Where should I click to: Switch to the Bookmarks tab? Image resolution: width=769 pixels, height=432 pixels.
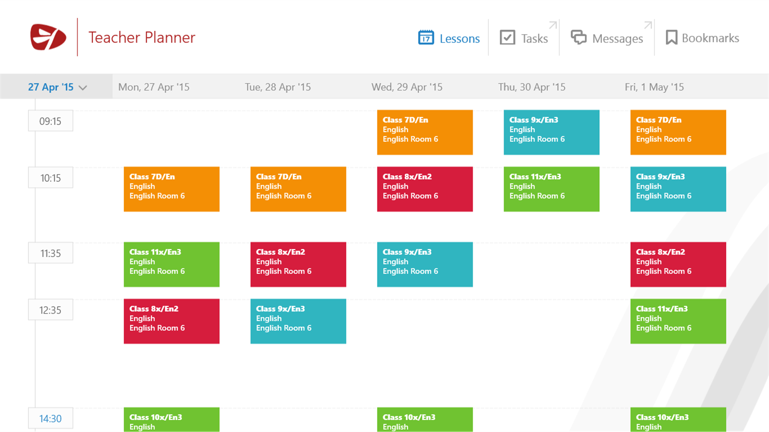tap(710, 38)
